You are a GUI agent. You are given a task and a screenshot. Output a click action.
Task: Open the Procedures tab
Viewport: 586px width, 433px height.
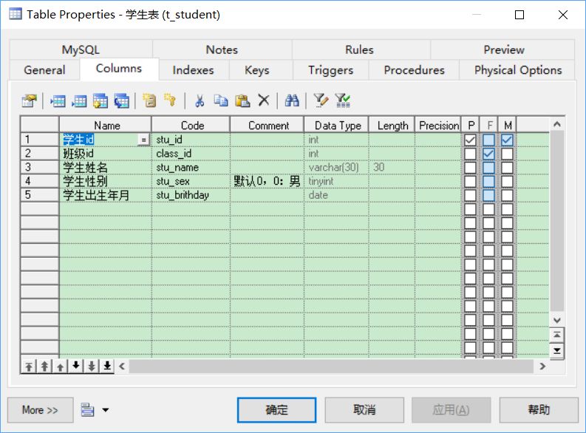coord(414,70)
